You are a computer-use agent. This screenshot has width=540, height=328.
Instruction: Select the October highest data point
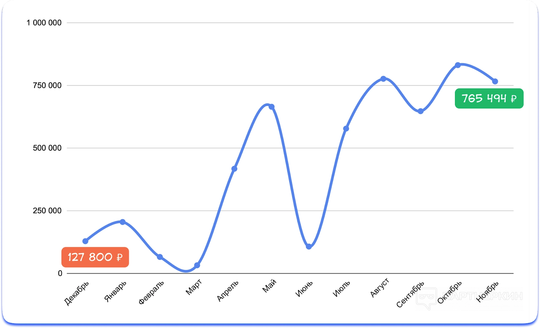(x=458, y=65)
